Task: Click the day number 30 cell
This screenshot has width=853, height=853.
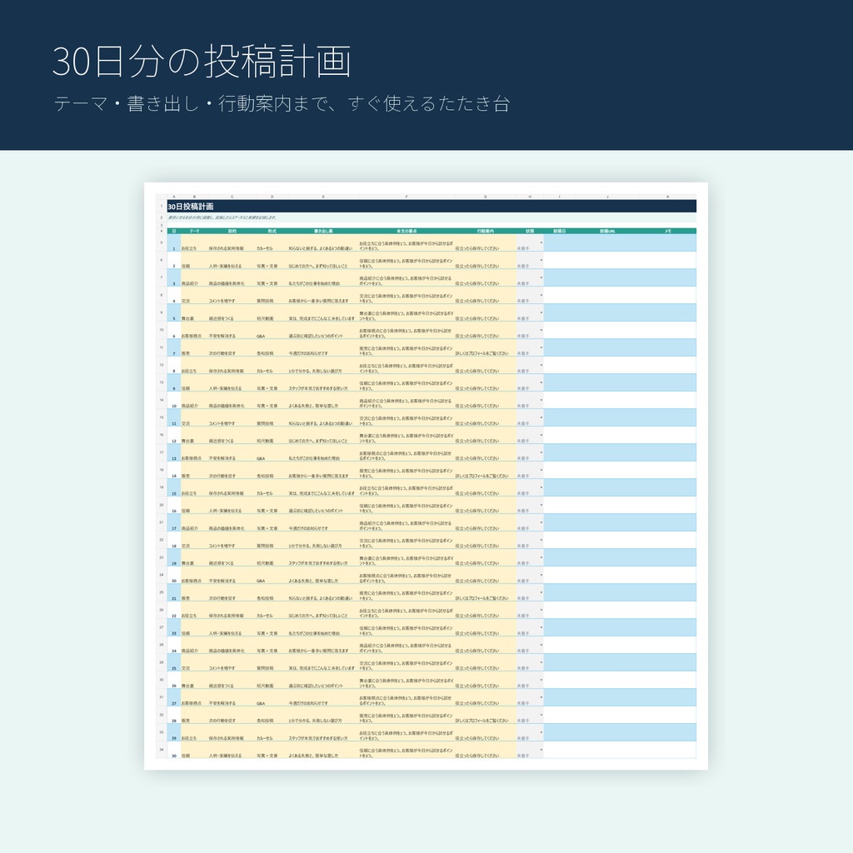Action: click(174, 750)
